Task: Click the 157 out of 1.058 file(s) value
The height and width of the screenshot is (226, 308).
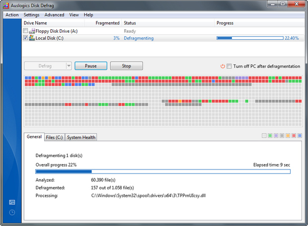Action: coord(112,188)
